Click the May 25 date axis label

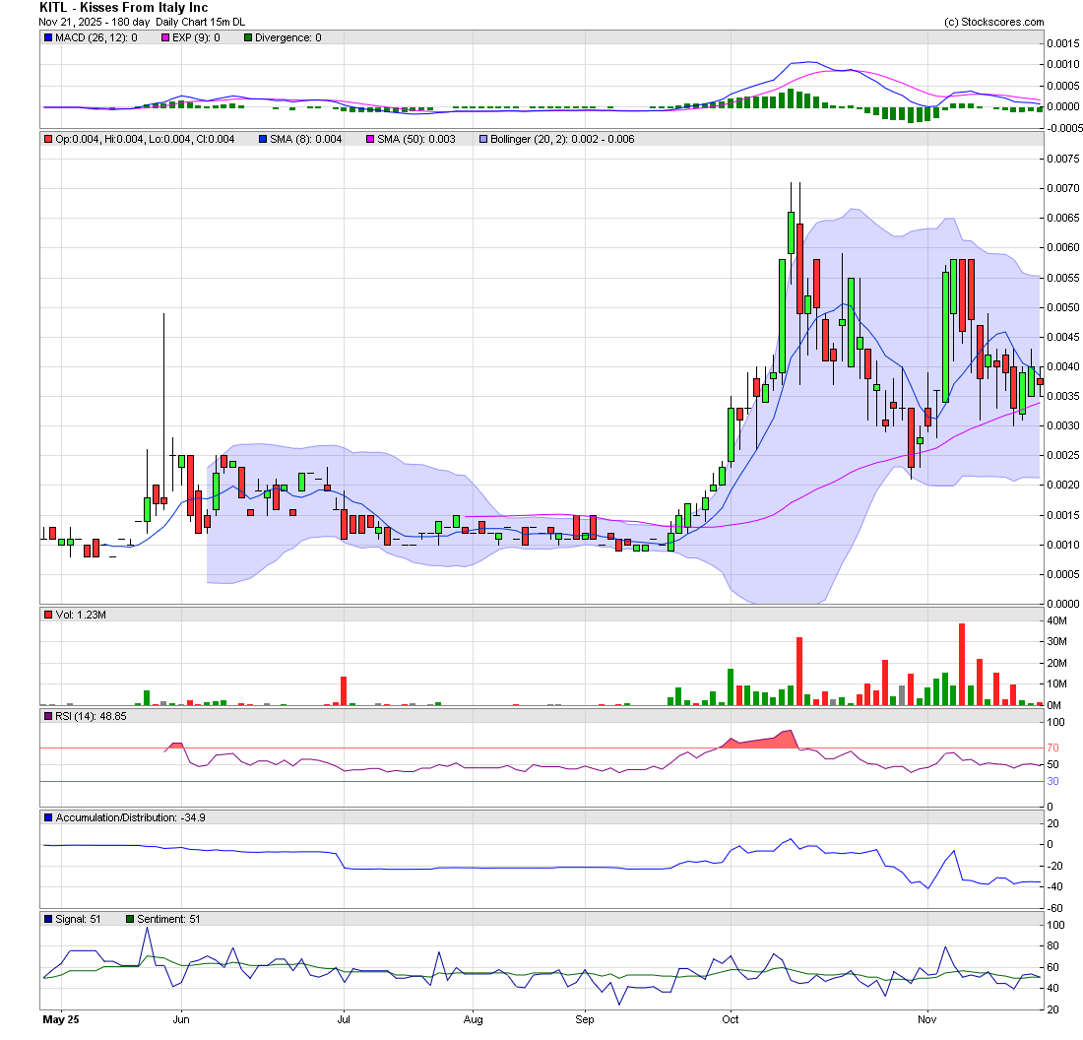click(x=61, y=1020)
